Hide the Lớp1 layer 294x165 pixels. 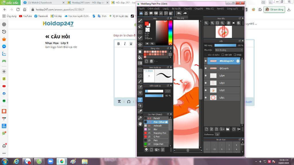(206, 97)
